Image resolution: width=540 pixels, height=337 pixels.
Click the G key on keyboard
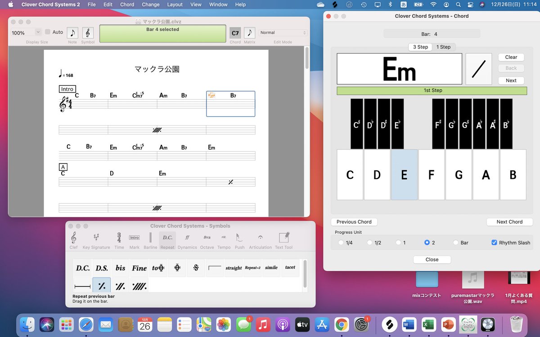(x=459, y=175)
